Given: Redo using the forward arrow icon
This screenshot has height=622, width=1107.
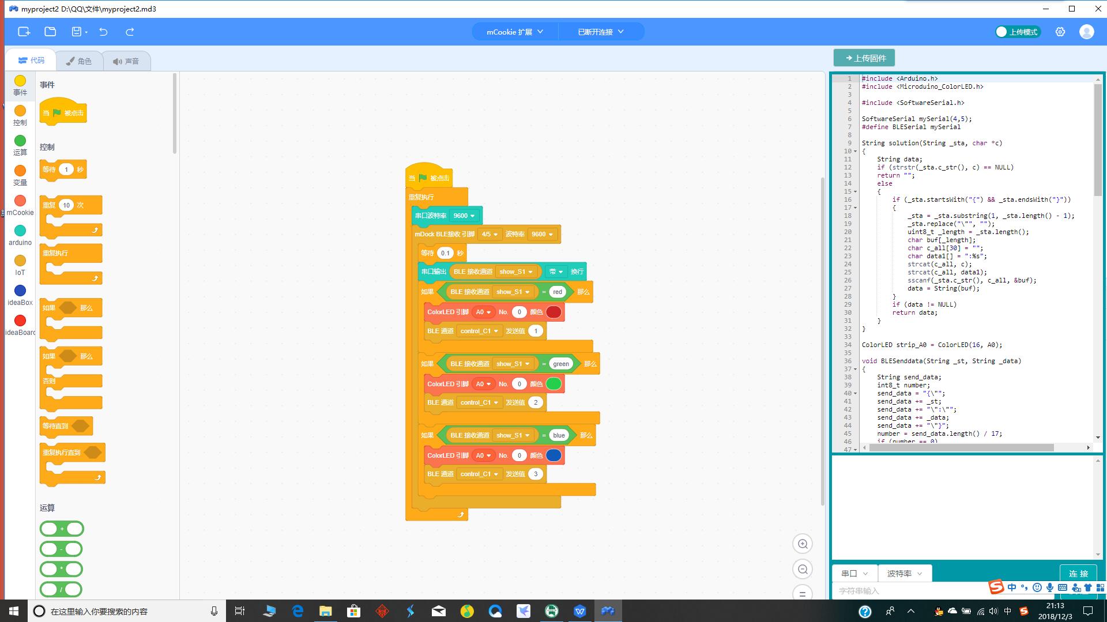Looking at the screenshot, I should pos(130,32).
